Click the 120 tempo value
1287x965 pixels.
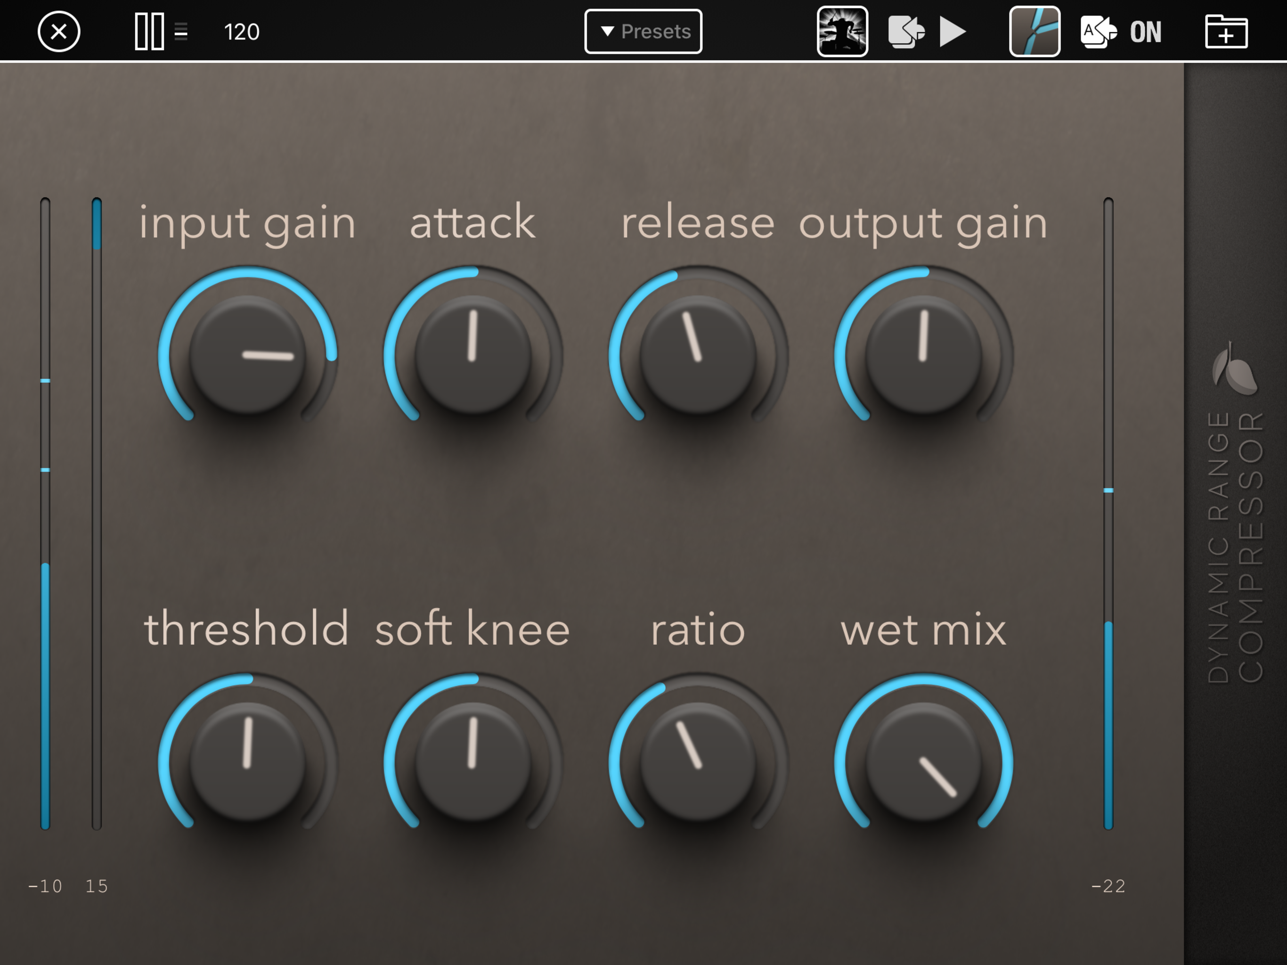tap(242, 32)
